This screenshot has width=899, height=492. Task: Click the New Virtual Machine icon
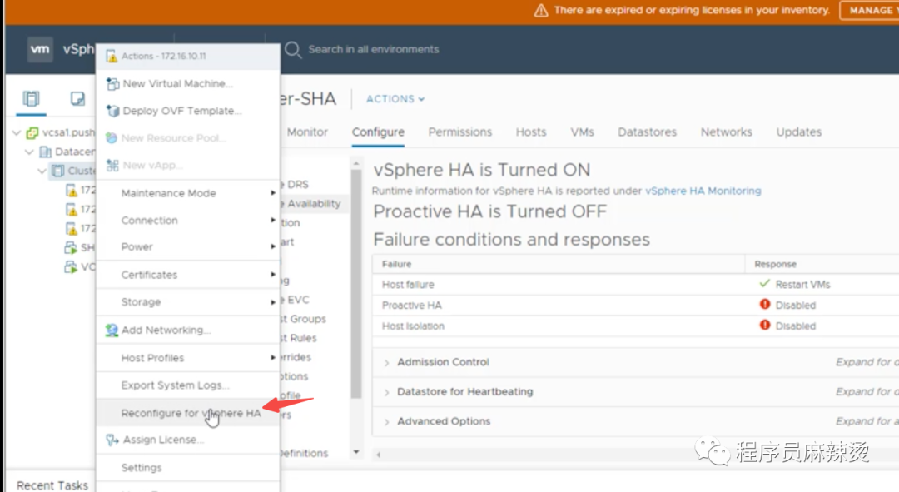[112, 84]
